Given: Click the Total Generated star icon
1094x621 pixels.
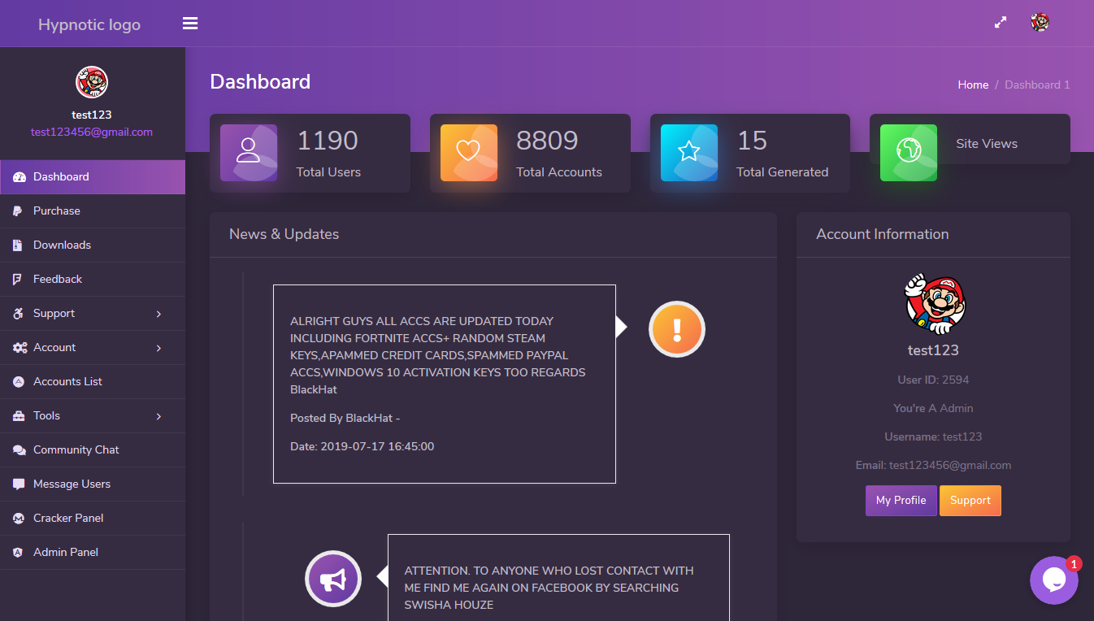Looking at the screenshot, I should [689, 153].
